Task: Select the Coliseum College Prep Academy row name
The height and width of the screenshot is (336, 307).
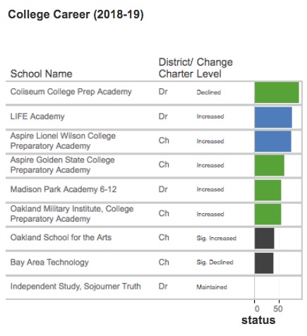Action: 71,92
